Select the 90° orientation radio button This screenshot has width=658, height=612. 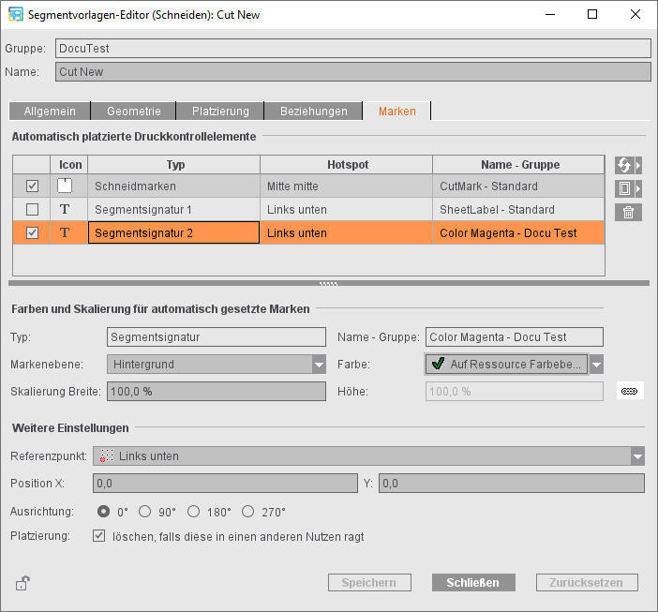[144, 512]
